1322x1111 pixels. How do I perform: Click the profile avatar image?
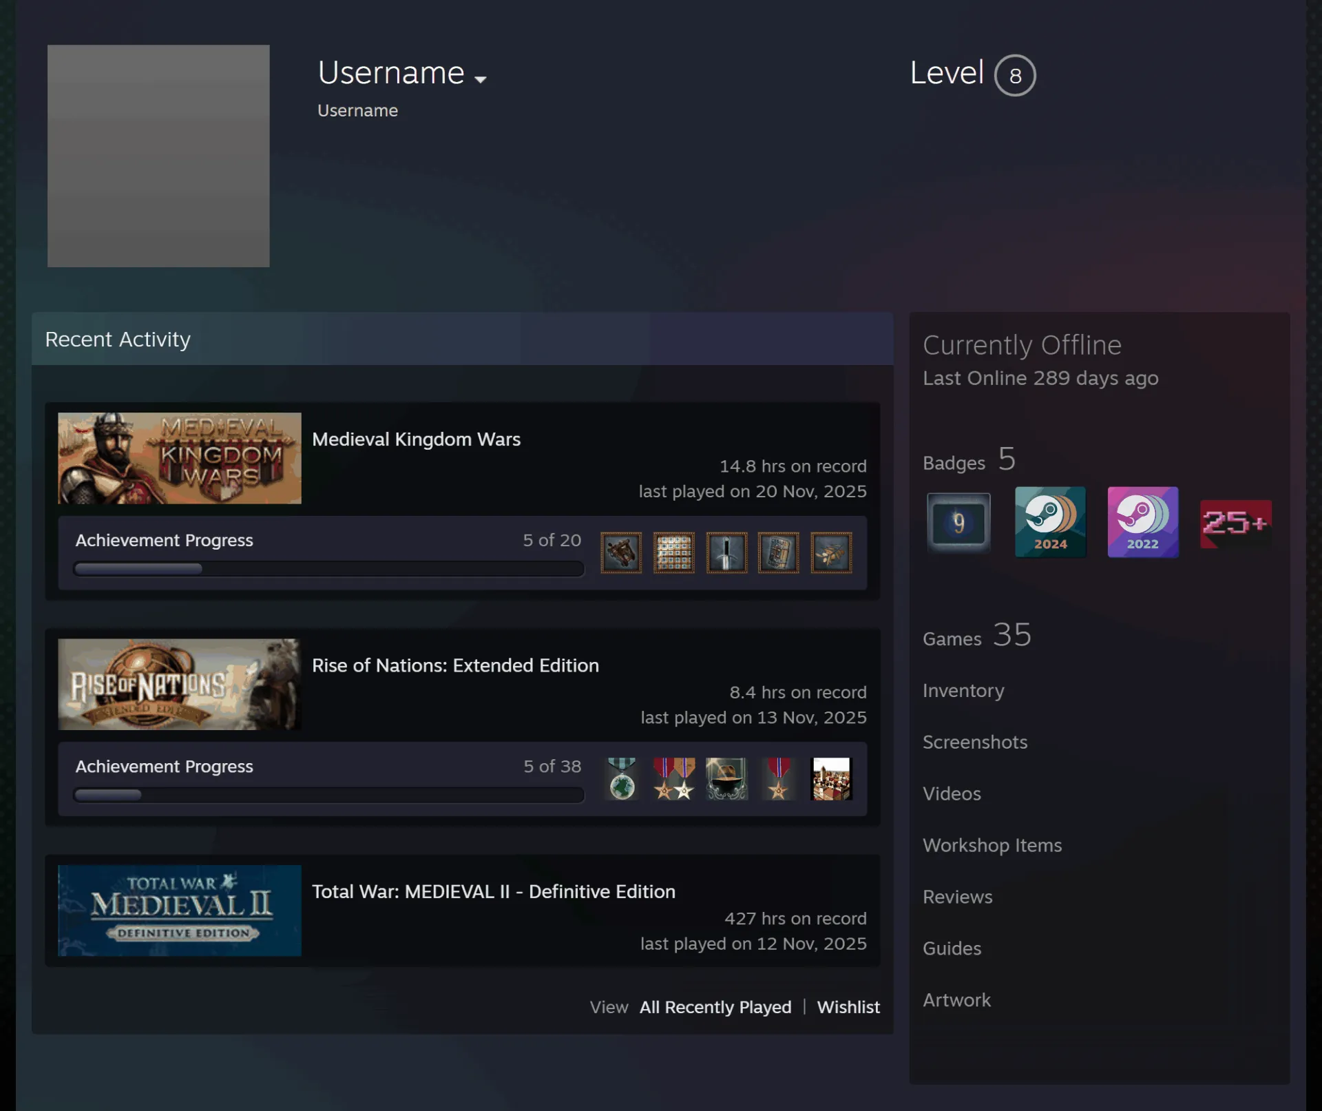(158, 156)
